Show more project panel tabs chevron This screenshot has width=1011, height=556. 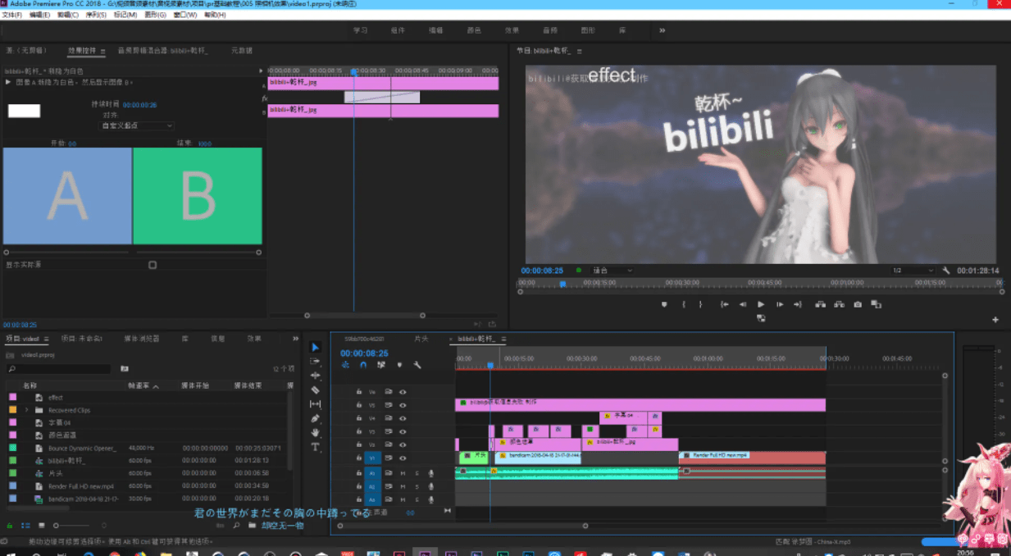pyautogui.click(x=295, y=339)
